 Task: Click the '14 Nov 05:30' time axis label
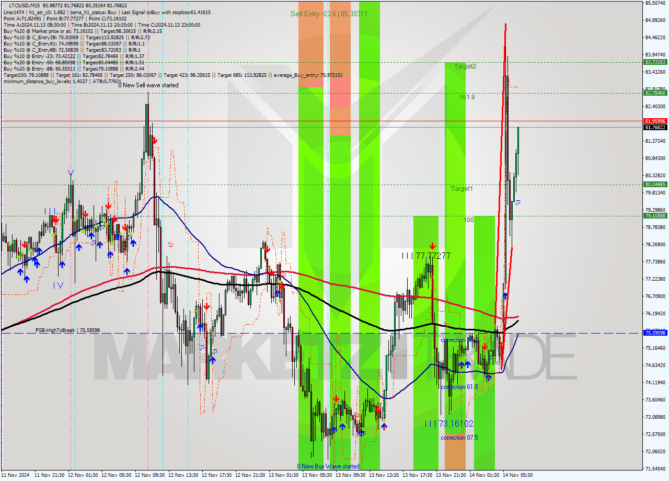517,475
